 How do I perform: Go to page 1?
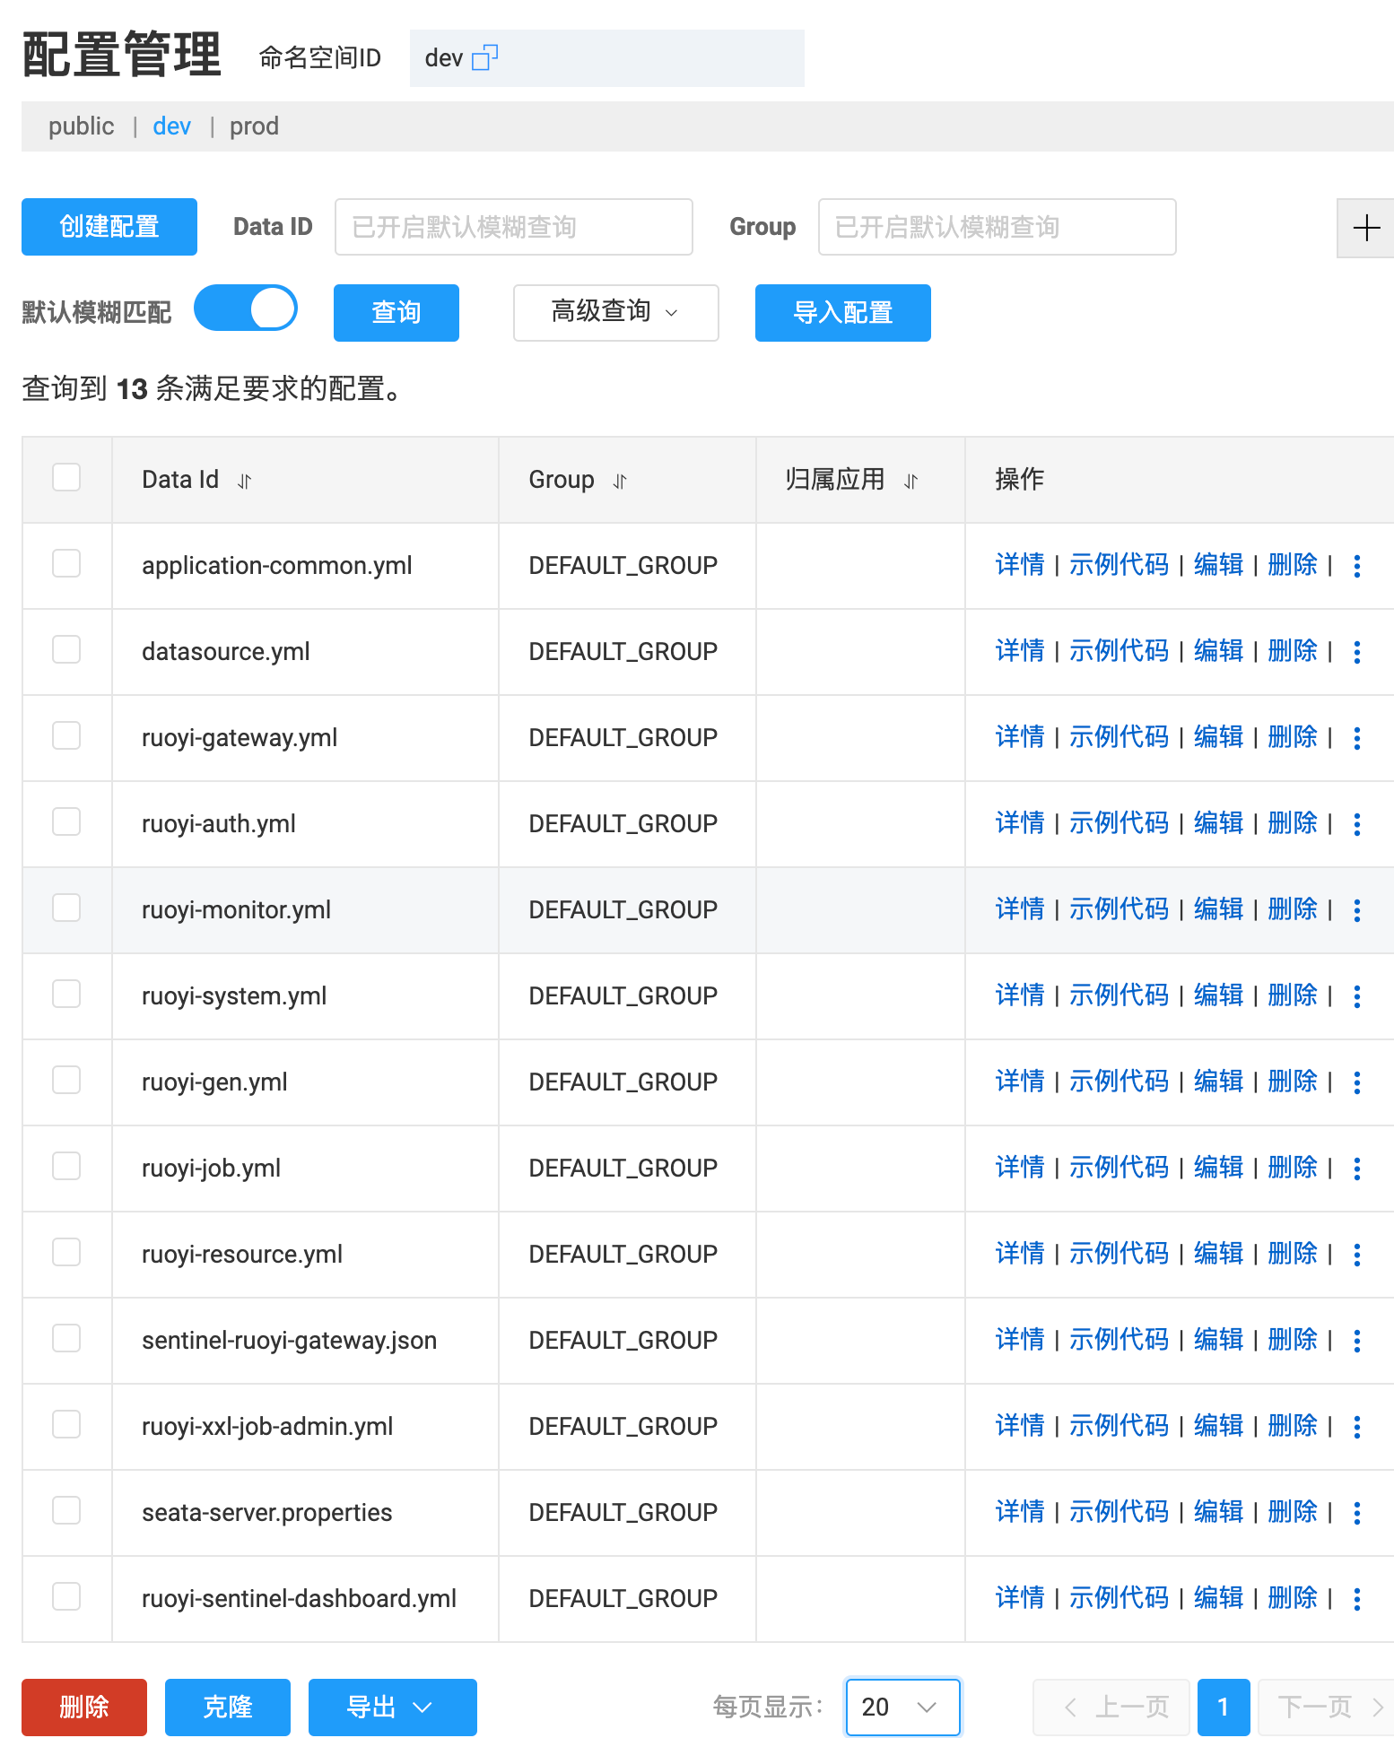click(x=1224, y=1708)
